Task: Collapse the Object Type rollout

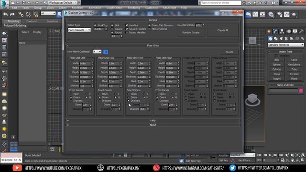Action: [285, 52]
